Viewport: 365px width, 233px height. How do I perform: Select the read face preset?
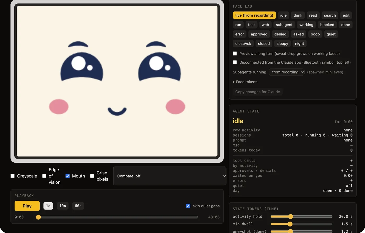click(313, 15)
